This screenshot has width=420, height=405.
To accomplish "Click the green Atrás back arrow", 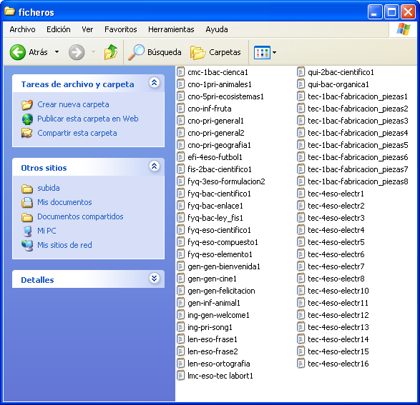I will pos(18,52).
